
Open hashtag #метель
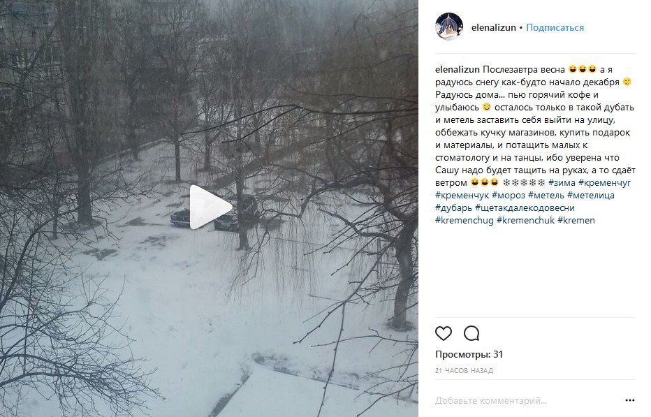tap(546, 195)
